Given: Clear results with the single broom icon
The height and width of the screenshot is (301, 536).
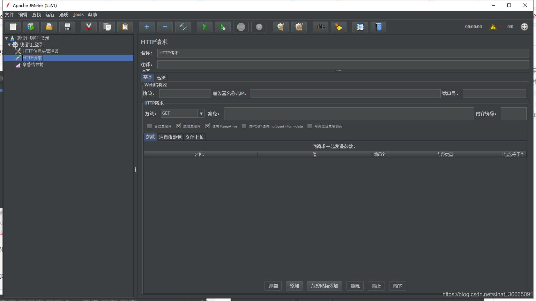Looking at the screenshot, I should [x=281, y=27].
